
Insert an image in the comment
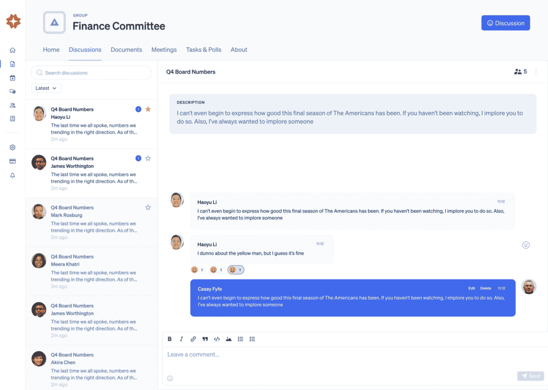click(x=229, y=339)
